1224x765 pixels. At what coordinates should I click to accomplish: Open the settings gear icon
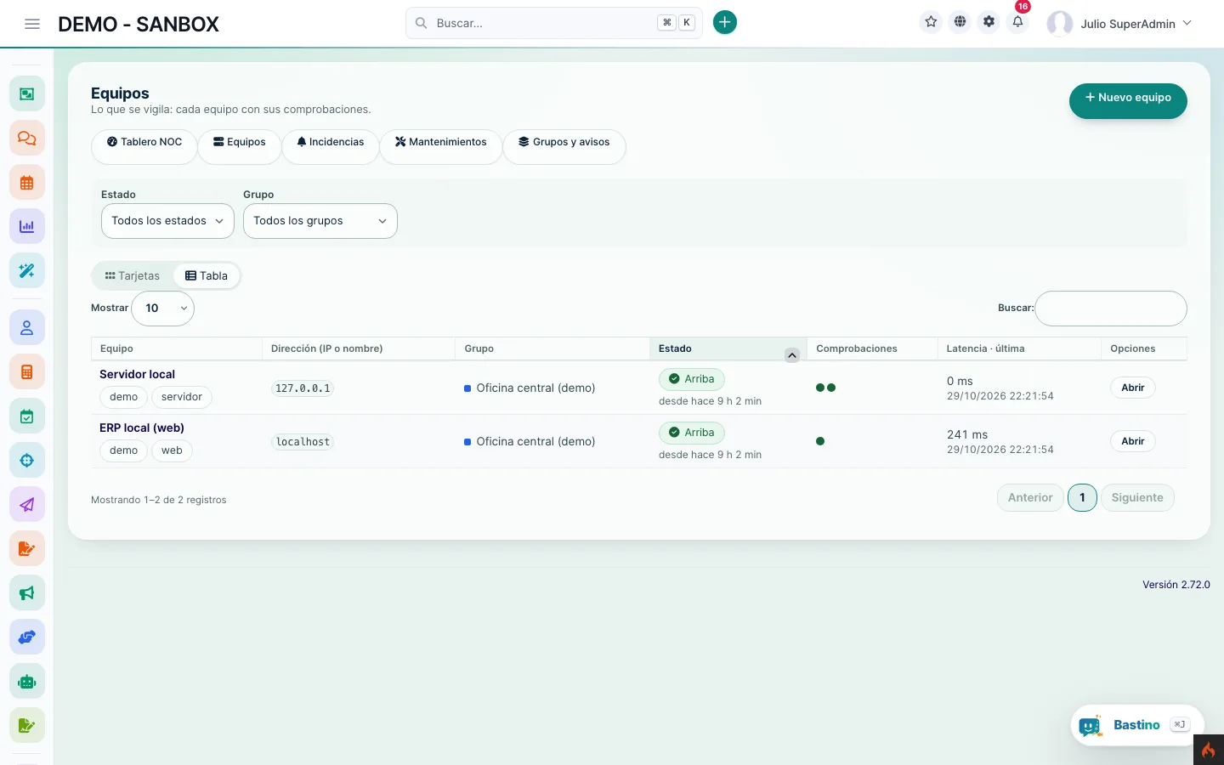pos(989,22)
